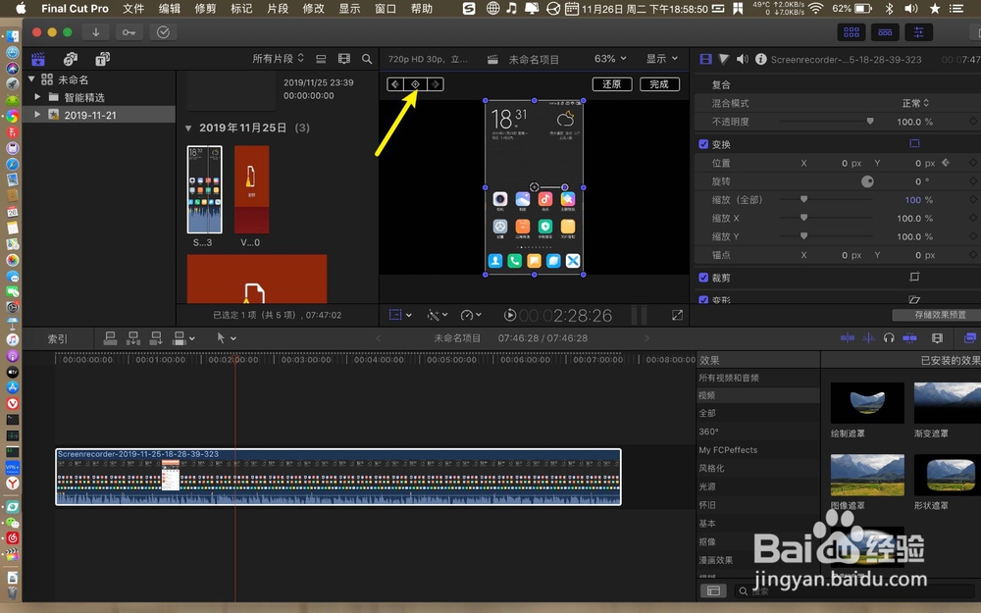Toggle clip grouping view in browser

(321, 59)
